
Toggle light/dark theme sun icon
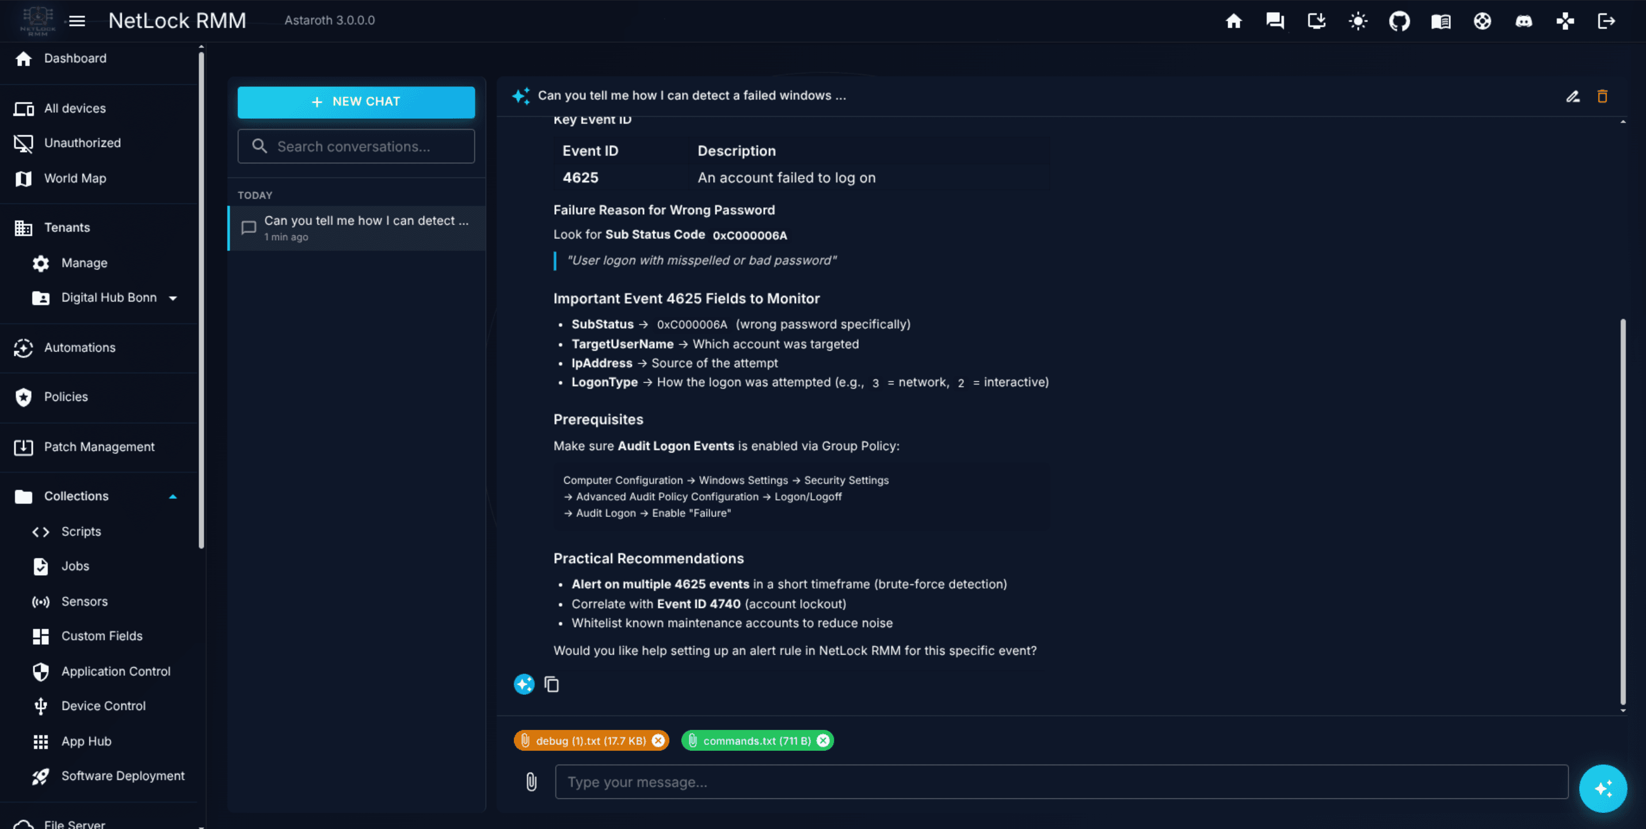click(x=1358, y=21)
